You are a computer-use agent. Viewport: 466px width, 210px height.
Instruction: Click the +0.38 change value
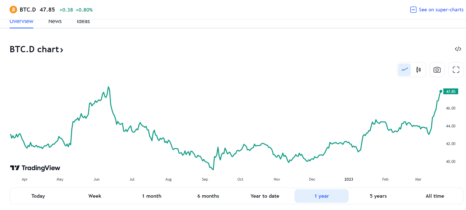pos(66,10)
